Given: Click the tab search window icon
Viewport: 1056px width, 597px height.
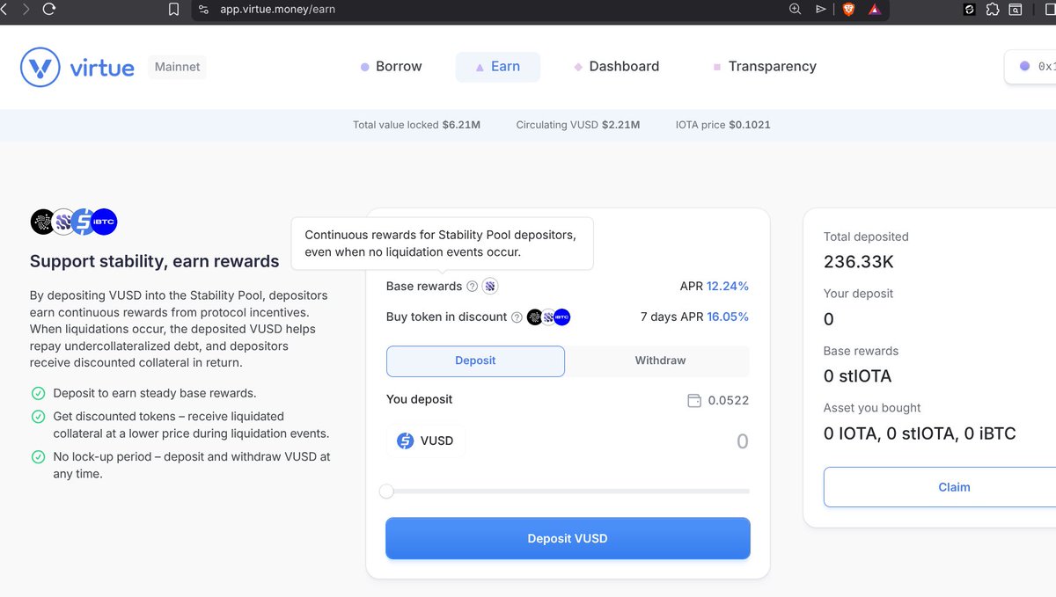Looking at the screenshot, I should click(x=1016, y=10).
